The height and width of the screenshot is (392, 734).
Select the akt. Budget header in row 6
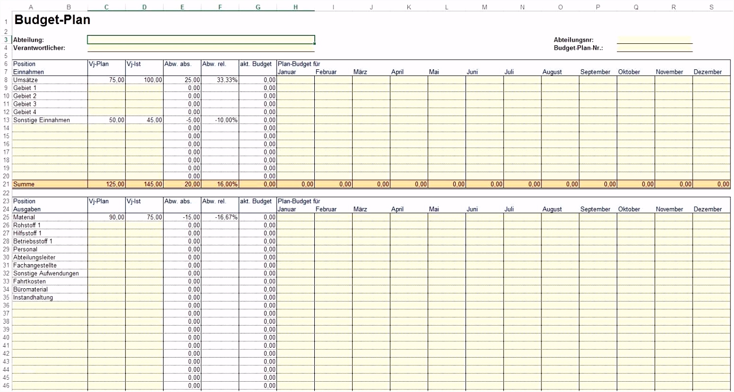coord(258,64)
